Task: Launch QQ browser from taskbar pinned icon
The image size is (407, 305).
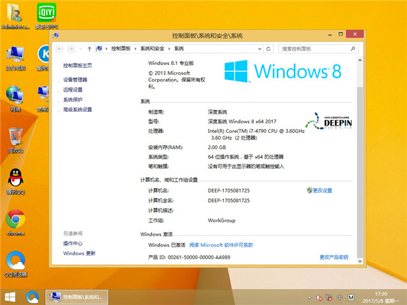Action: (x=32, y=297)
